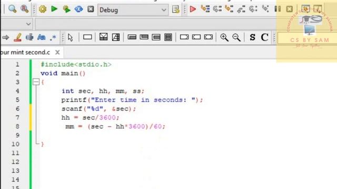Click the 'void main()' declaration
The height and width of the screenshot is (189, 337).
(63, 73)
